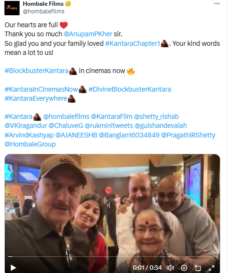Expand video to fullscreen
229x273 pixels.
point(211,268)
